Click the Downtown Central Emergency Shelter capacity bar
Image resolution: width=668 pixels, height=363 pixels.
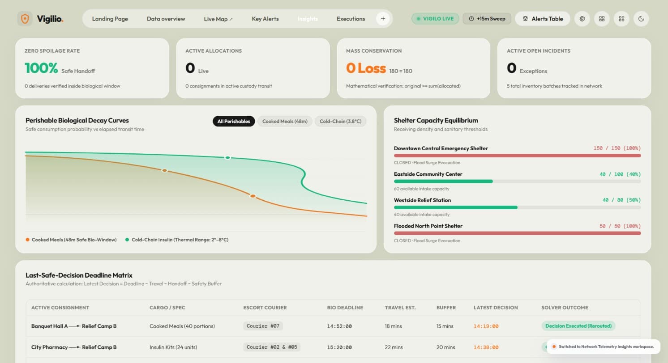[x=517, y=156]
